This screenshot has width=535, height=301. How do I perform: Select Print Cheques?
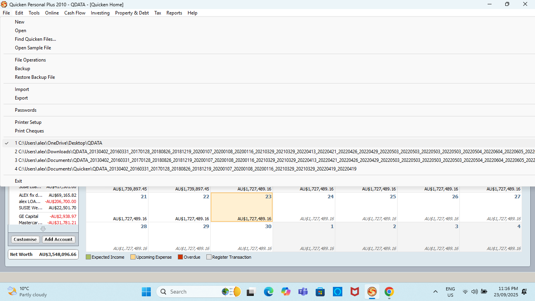[29, 131]
